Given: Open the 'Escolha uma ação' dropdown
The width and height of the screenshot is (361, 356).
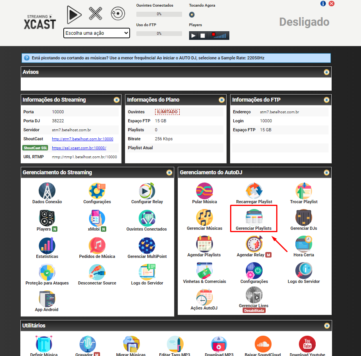Looking at the screenshot, I should point(97,33).
